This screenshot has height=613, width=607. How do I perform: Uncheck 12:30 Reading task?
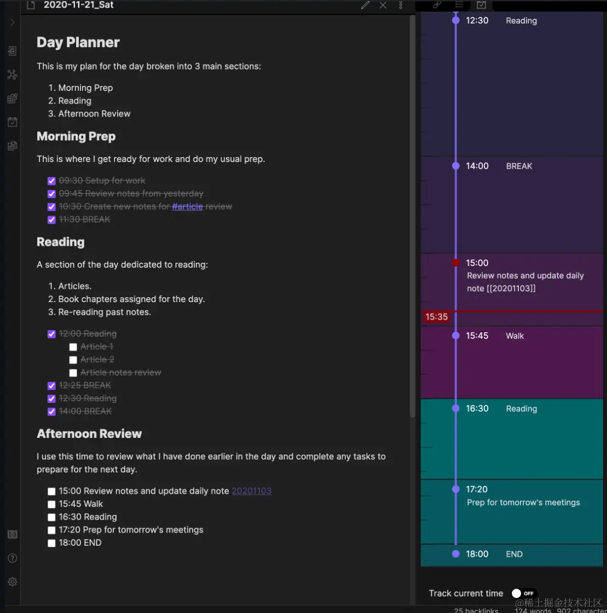click(51, 399)
